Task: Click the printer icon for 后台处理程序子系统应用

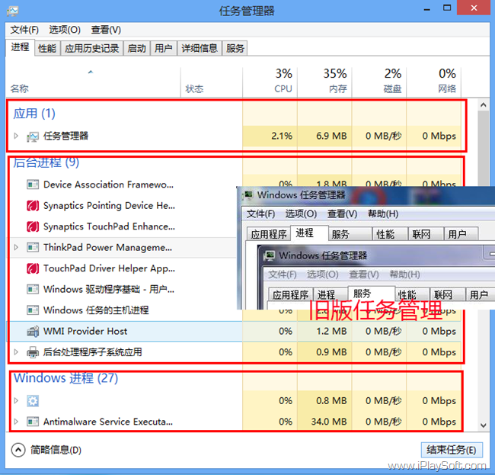Action: [33, 352]
